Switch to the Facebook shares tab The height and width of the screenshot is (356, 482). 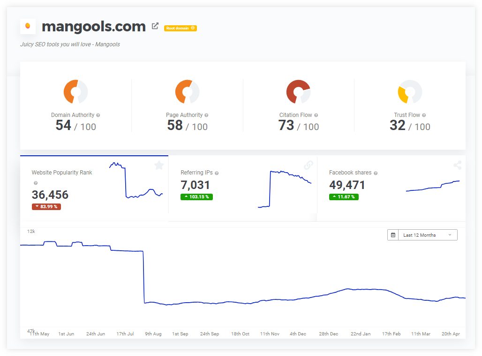[391, 188]
